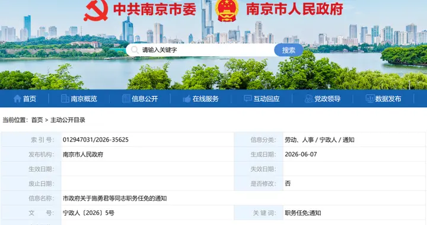
Task: Click the 信息分类 field label
Action: point(263,140)
